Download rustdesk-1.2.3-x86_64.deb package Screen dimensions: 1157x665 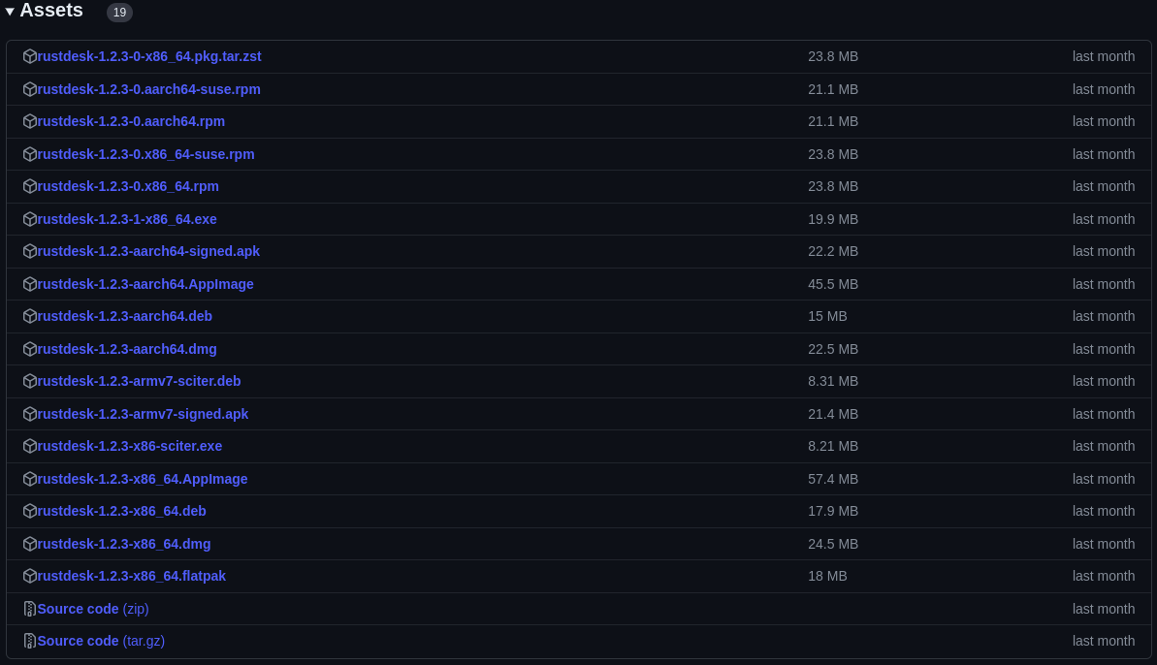click(121, 511)
